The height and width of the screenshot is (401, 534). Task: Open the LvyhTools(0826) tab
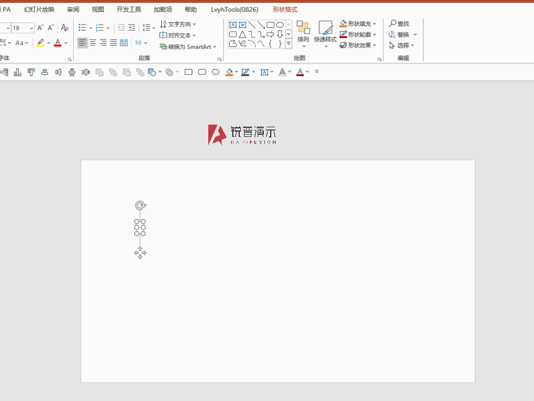(x=234, y=10)
